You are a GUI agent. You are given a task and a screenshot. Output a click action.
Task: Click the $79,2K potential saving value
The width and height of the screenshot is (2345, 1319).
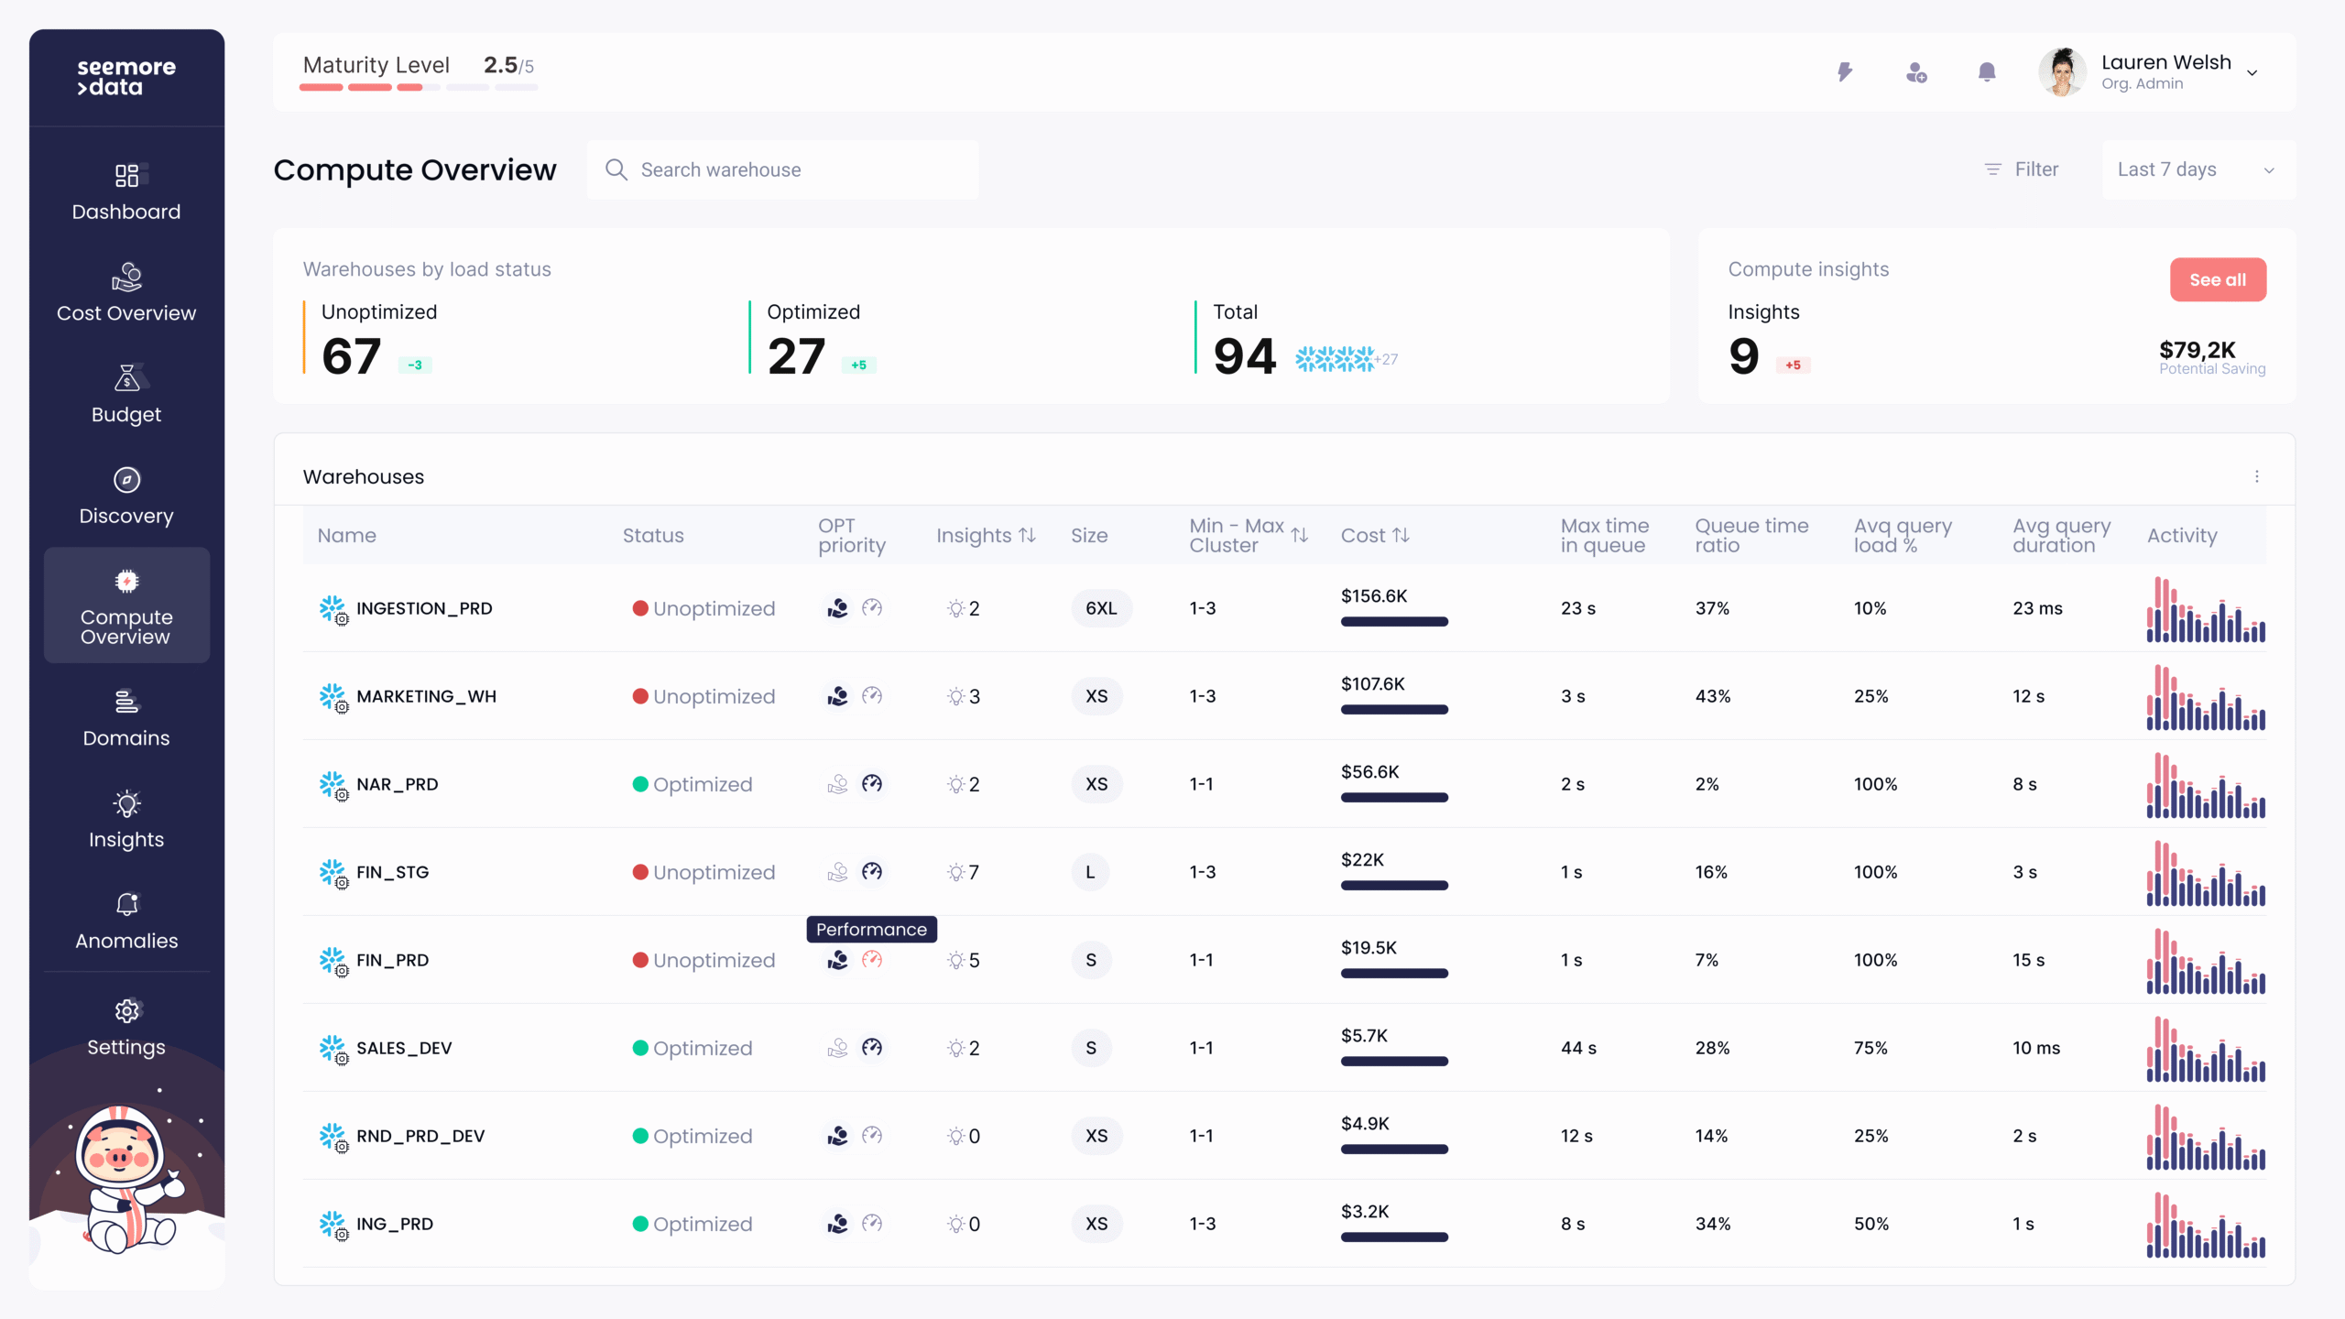2197,350
